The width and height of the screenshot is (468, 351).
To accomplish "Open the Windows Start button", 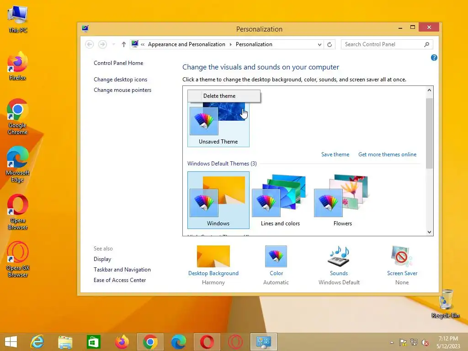I will 11,342.
